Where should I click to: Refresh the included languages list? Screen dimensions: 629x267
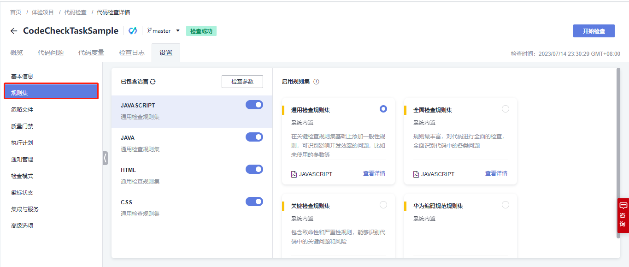[153, 82]
